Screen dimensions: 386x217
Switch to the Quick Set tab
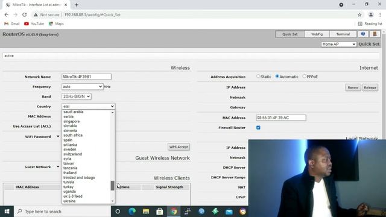pyautogui.click(x=289, y=34)
